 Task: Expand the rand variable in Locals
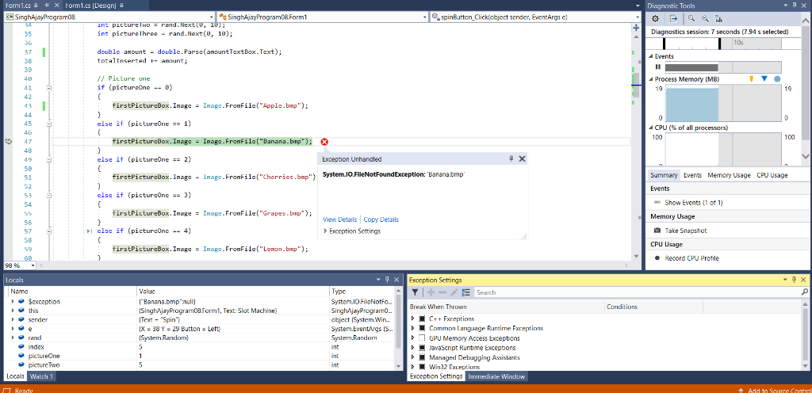(x=13, y=338)
